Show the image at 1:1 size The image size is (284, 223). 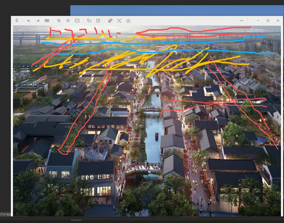coord(77,21)
